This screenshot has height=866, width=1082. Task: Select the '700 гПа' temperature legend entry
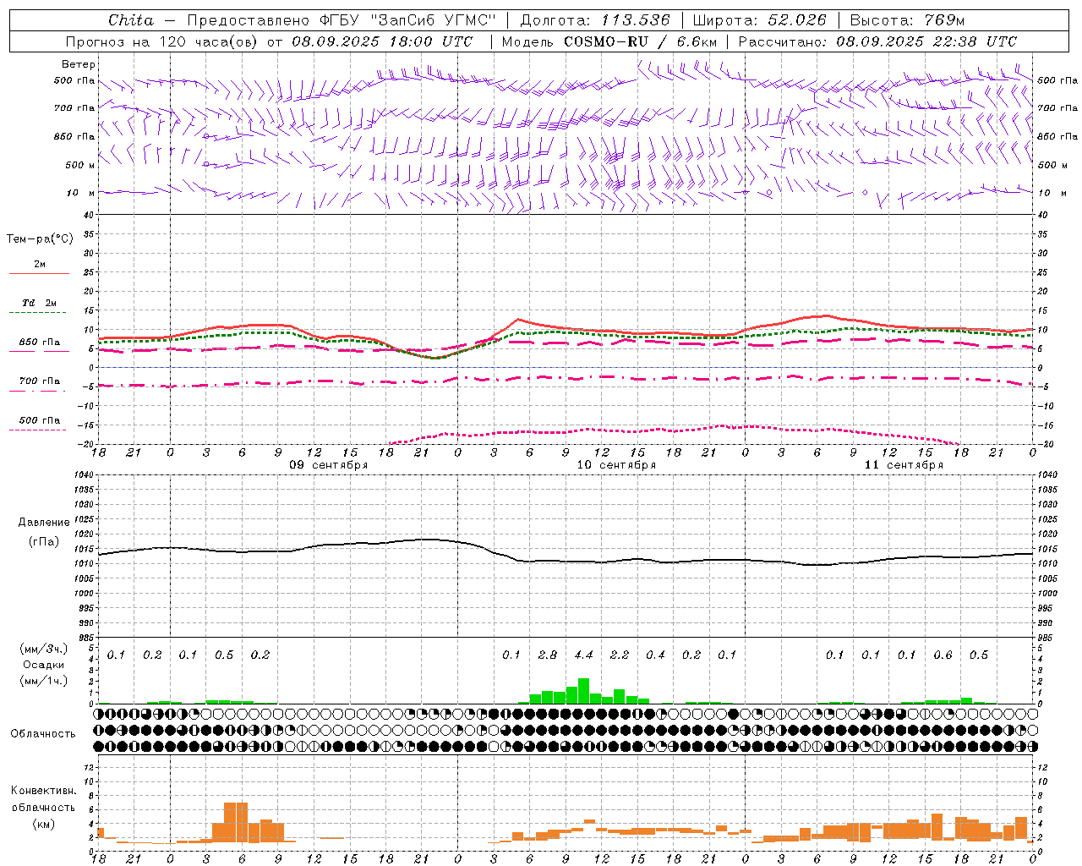[x=39, y=381]
